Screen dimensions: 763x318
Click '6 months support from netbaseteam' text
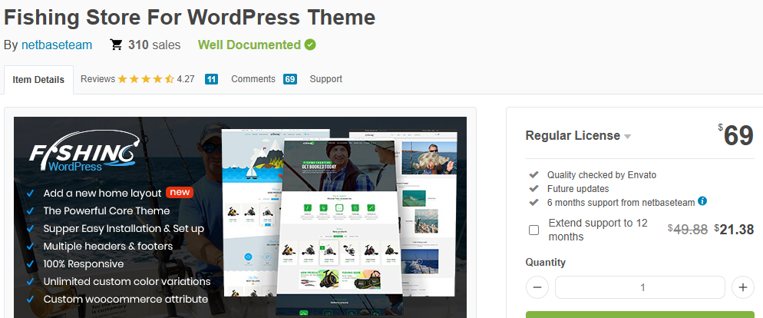click(x=621, y=203)
